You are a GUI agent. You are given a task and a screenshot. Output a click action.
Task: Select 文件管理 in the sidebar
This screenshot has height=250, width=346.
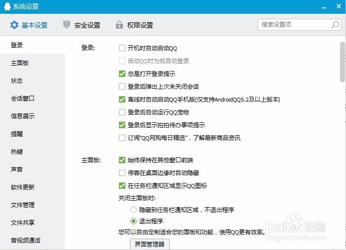[32, 205]
